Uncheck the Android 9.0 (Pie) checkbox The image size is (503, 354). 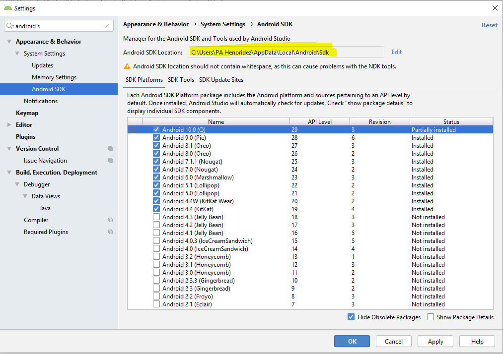(156, 138)
